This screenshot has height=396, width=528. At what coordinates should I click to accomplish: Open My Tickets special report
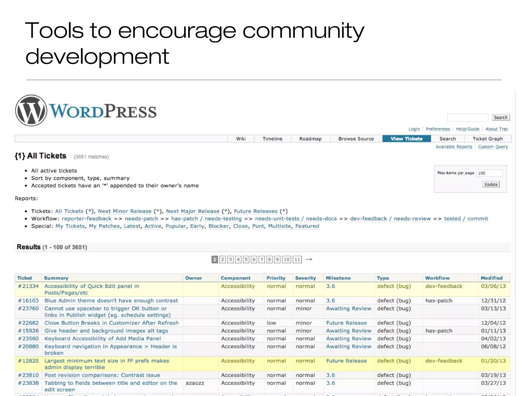click(x=70, y=226)
